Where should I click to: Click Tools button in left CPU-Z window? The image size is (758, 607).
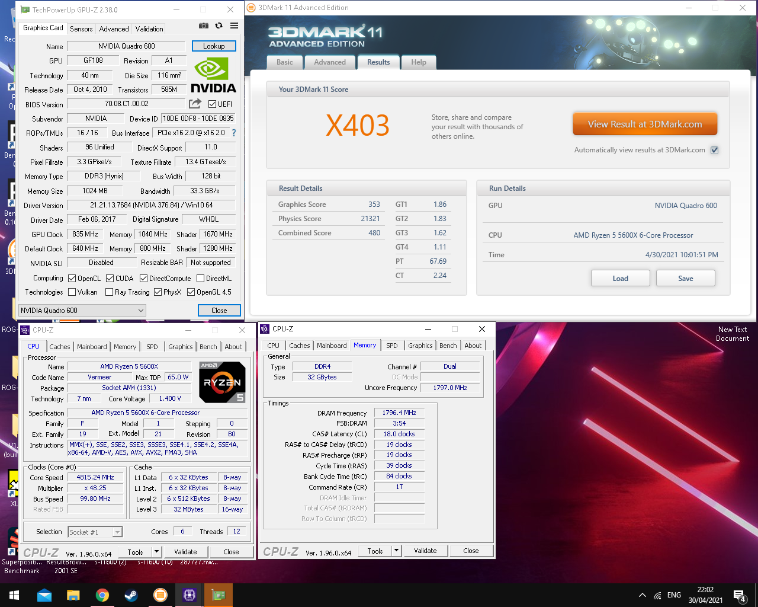pos(135,552)
